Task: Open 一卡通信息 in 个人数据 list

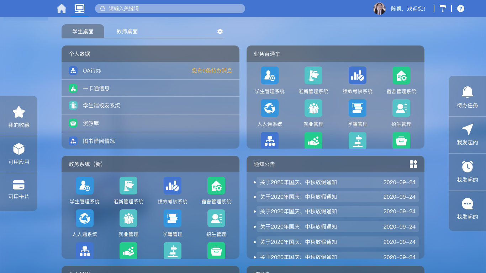Action: coord(96,88)
